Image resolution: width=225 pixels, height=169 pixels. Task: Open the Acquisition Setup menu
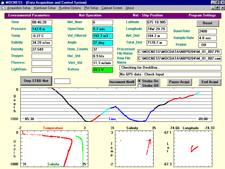[19, 8]
